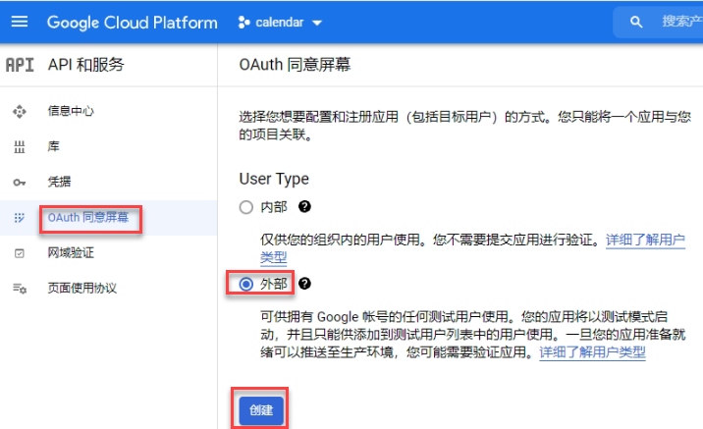Click the help icon next to 外部
This screenshot has width=703, height=429.
pos(304,284)
